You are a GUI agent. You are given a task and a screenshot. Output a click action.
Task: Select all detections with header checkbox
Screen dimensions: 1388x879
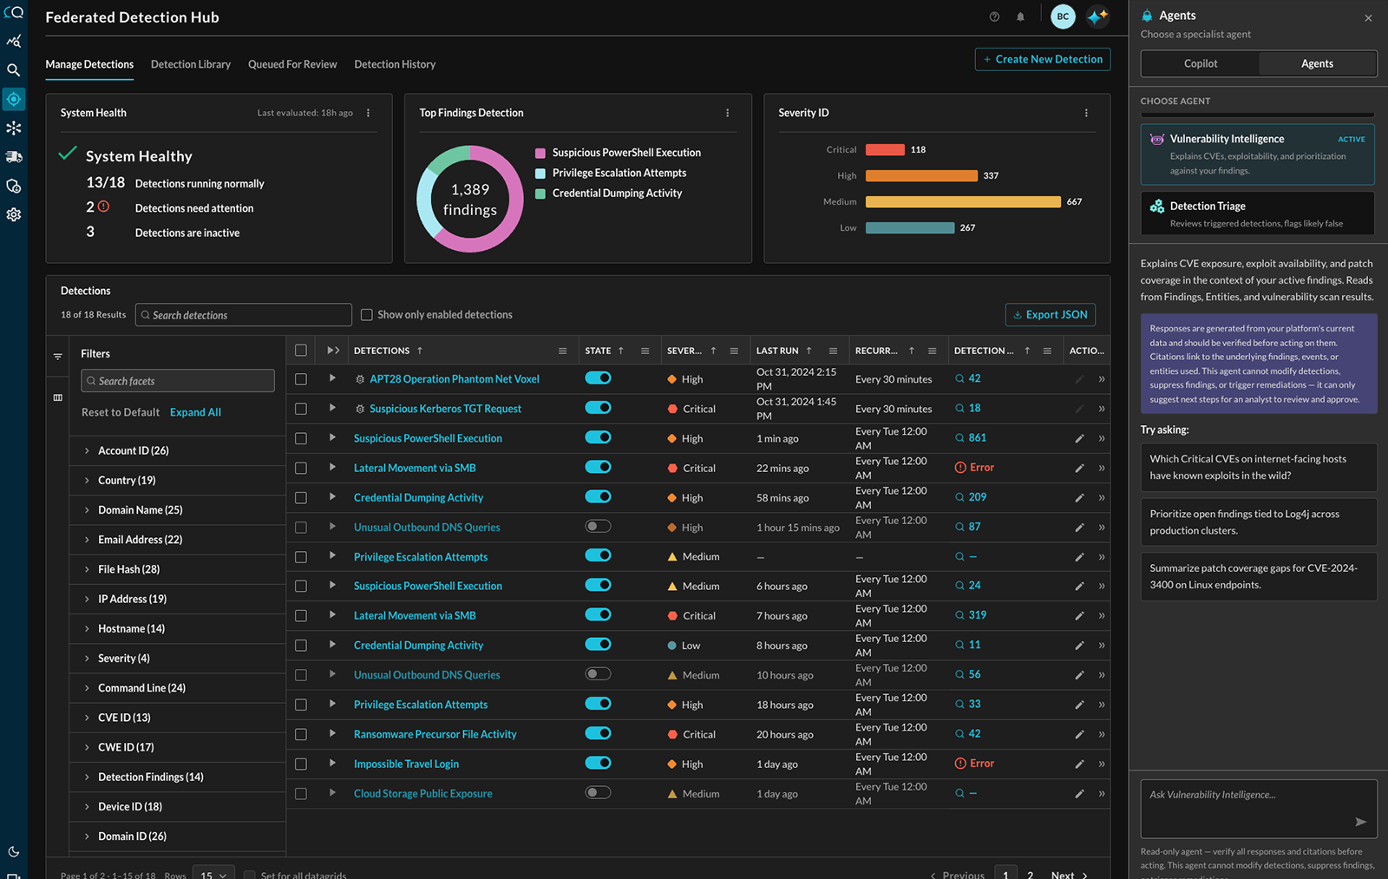click(x=301, y=351)
